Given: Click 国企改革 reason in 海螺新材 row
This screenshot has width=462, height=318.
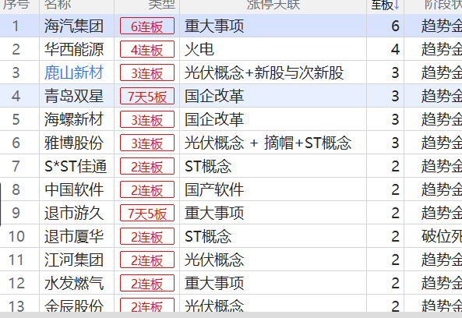Looking at the screenshot, I should (x=214, y=119).
